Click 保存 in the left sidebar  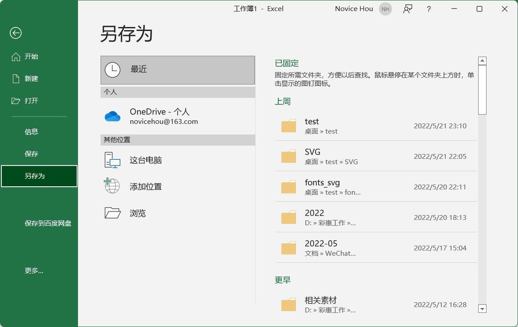(x=31, y=154)
